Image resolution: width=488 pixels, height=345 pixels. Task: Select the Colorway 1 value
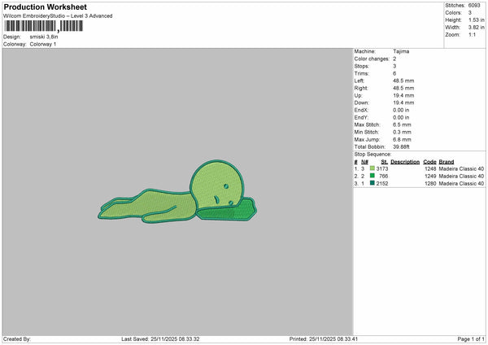[42, 44]
